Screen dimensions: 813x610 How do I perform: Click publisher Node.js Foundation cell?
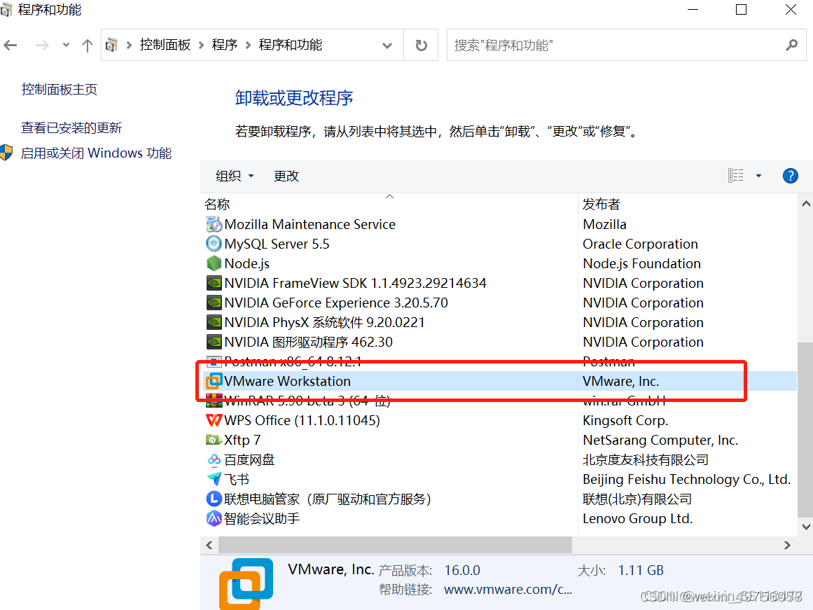pos(641,263)
